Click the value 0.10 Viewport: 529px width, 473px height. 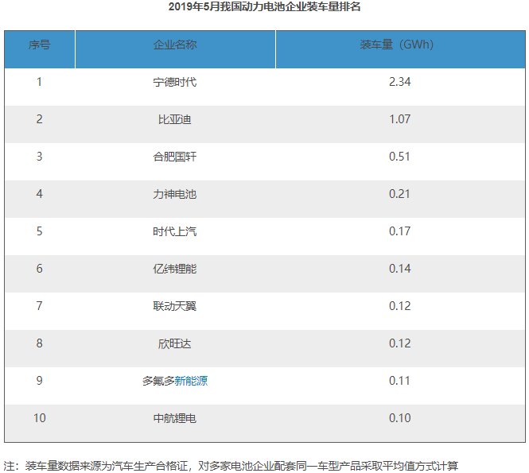coord(400,418)
